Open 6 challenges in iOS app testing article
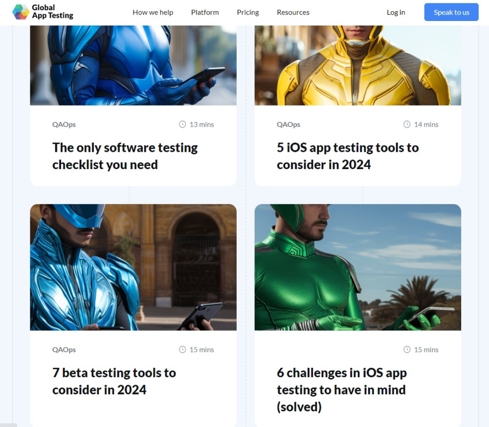The image size is (489, 427). [341, 389]
